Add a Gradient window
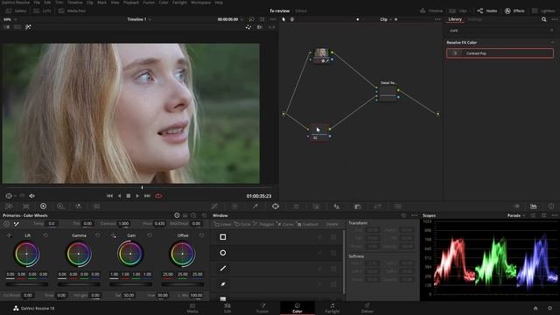Viewport: 560px width, 315px height. tap(307, 224)
